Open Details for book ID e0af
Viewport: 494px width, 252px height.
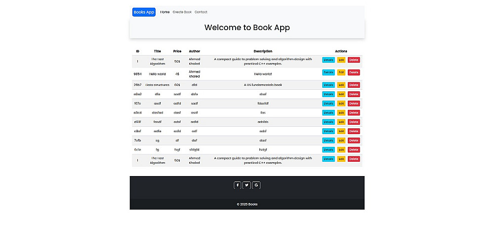(329, 131)
